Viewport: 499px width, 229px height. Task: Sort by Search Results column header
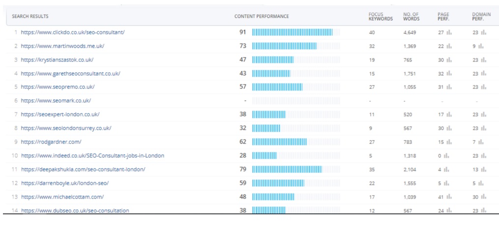[30, 16]
